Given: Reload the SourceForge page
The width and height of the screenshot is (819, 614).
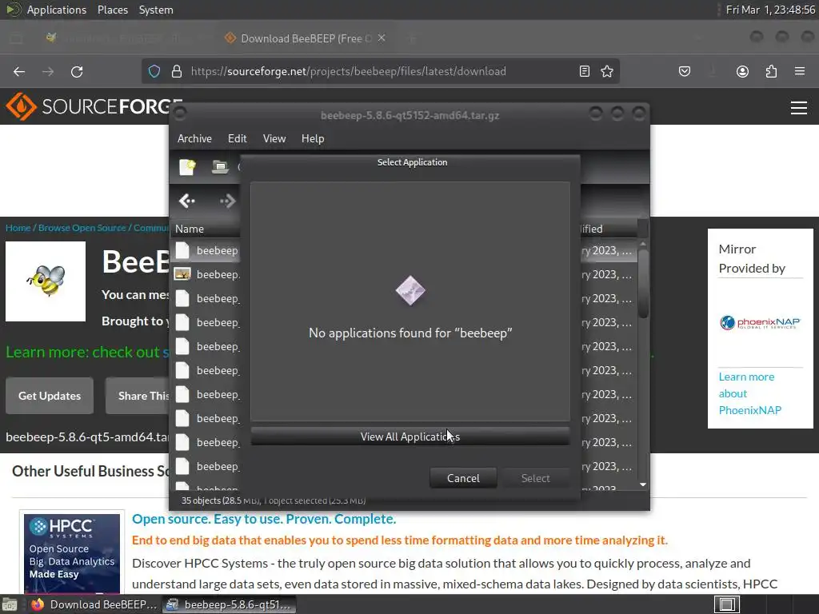Looking at the screenshot, I should tap(77, 71).
